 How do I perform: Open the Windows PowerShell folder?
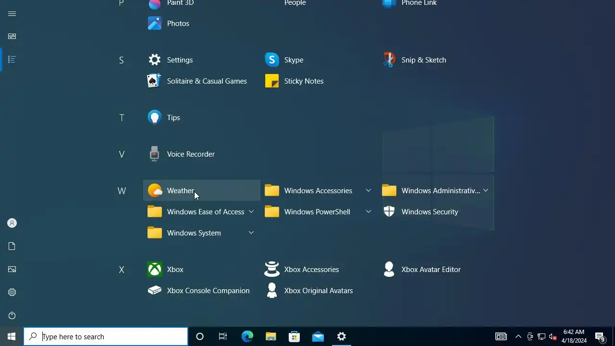(319, 211)
